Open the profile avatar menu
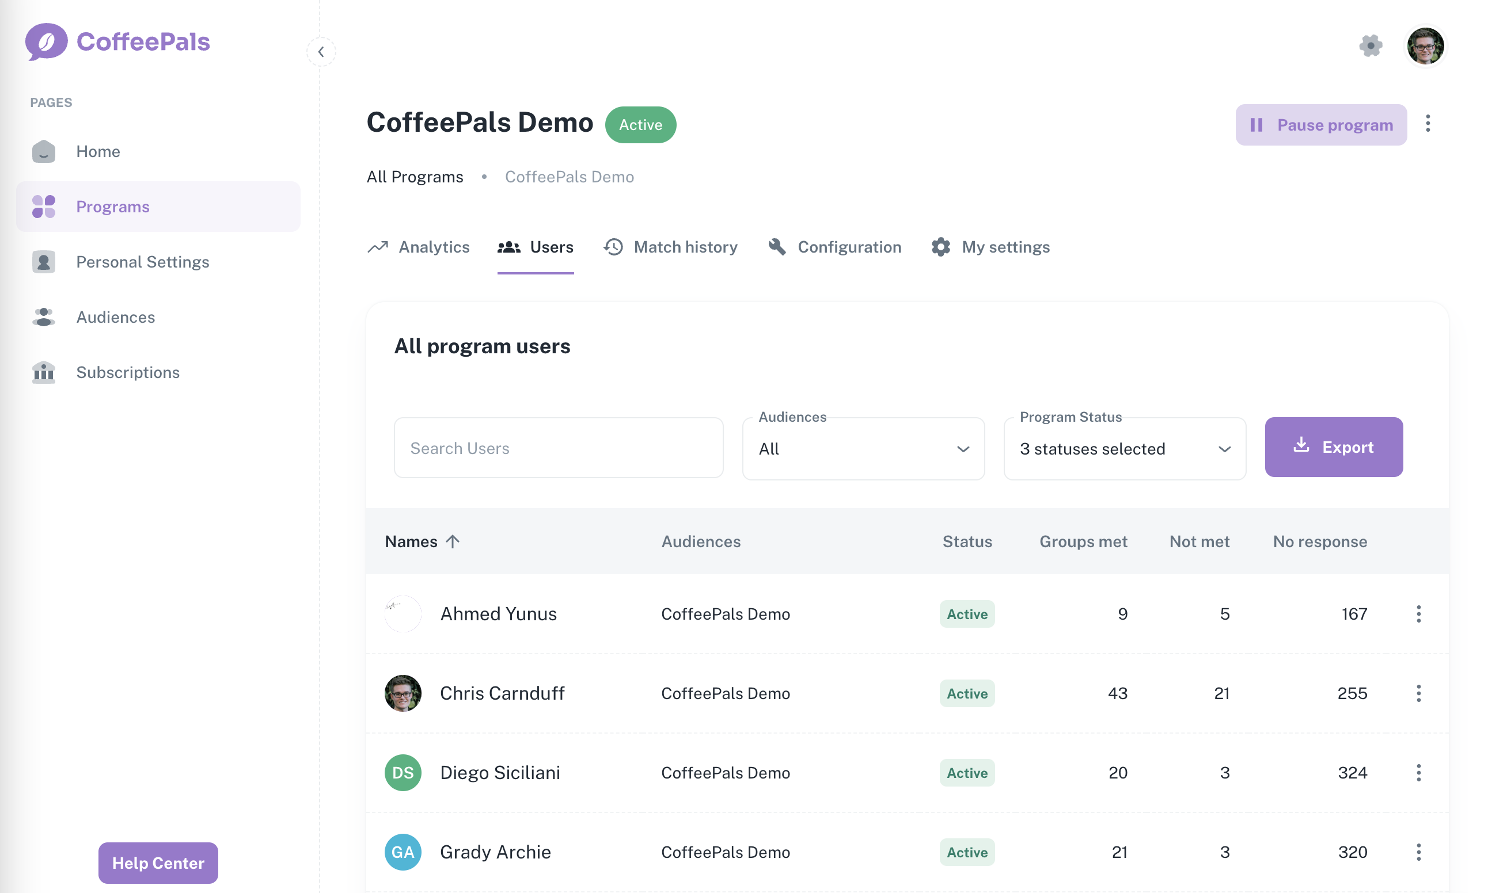 coord(1424,45)
